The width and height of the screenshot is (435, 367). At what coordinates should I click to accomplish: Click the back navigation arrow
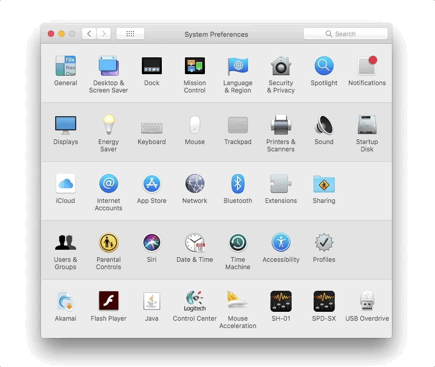click(89, 34)
